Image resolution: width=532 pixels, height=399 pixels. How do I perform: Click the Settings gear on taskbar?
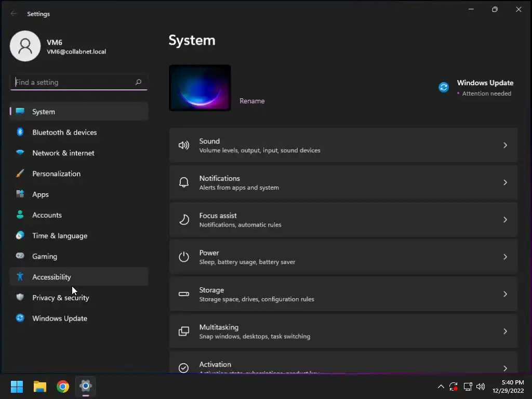[86, 386]
